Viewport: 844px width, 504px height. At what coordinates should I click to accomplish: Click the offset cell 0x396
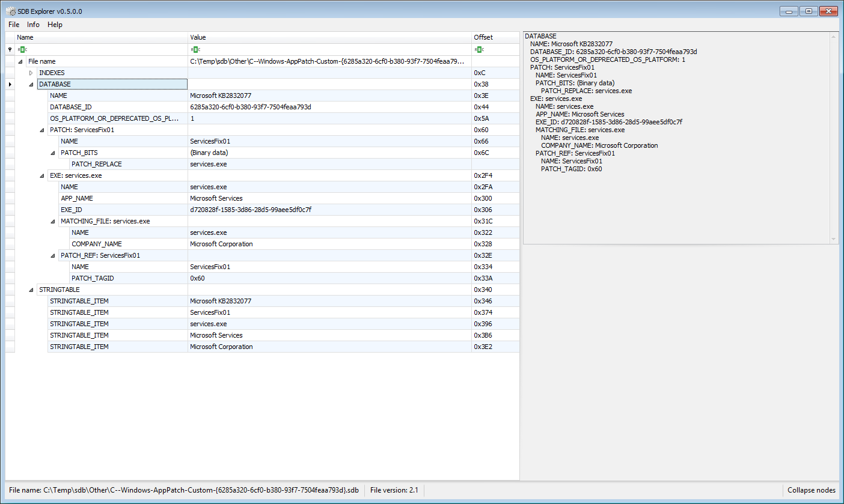point(495,324)
